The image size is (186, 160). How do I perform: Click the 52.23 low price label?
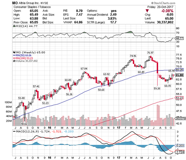pos(45,103)
